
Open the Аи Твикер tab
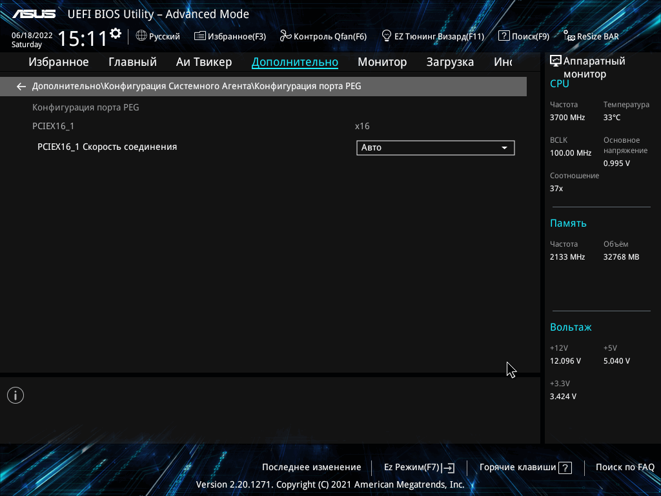(x=204, y=62)
